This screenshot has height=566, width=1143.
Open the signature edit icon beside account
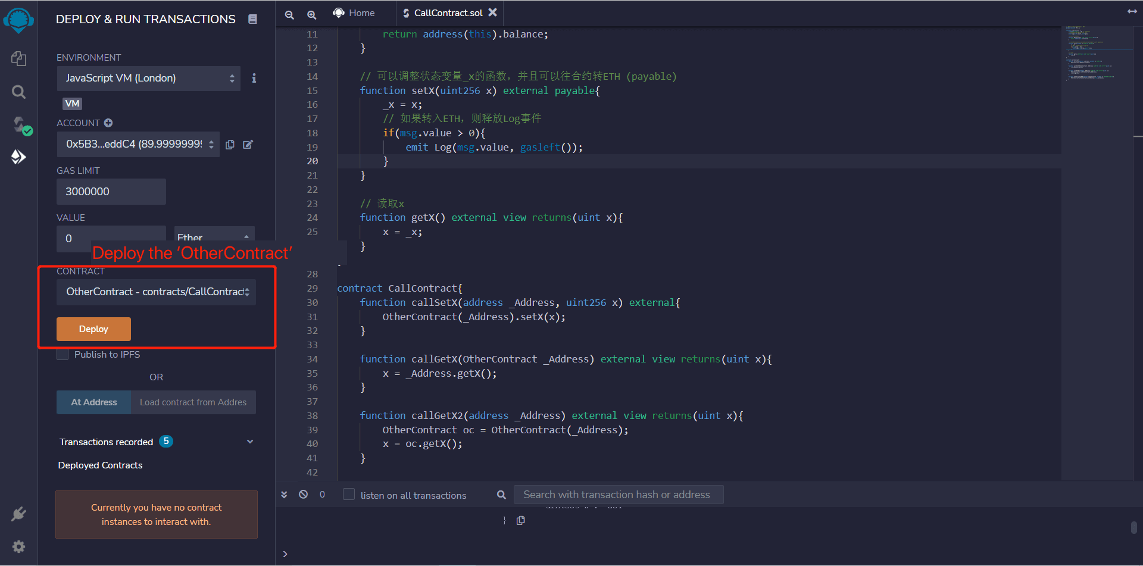(248, 145)
